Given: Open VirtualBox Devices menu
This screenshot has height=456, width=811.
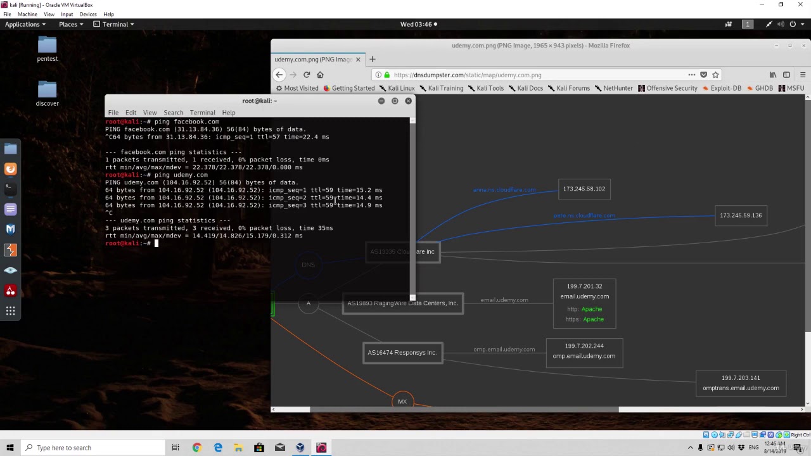Looking at the screenshot, I should (x=88, y=14).
